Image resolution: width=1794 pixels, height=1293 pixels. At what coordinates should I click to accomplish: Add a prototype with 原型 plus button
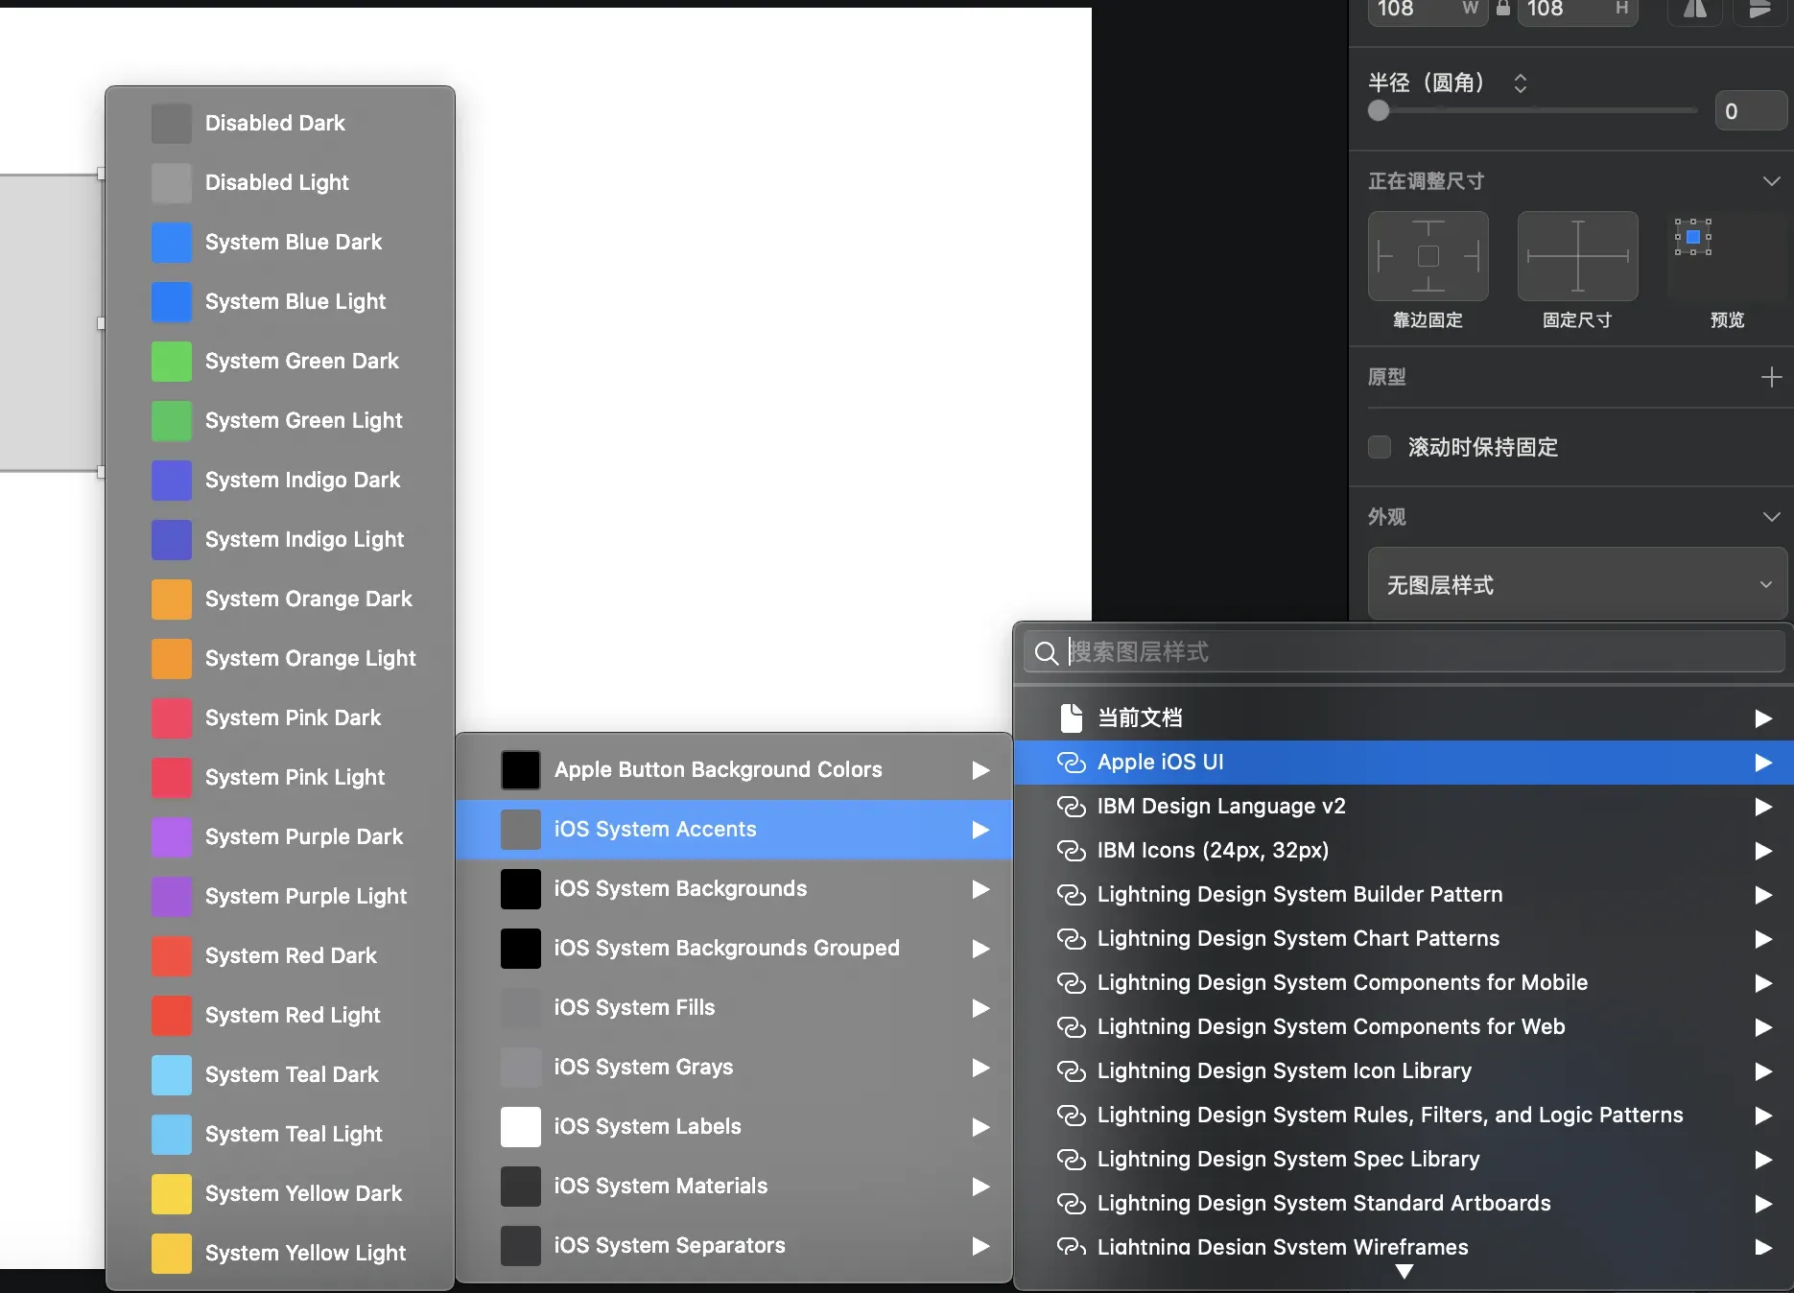pos(1771,377)
